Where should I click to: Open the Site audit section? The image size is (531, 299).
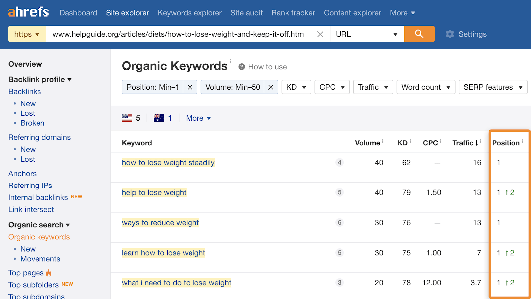tap(246, 13)
